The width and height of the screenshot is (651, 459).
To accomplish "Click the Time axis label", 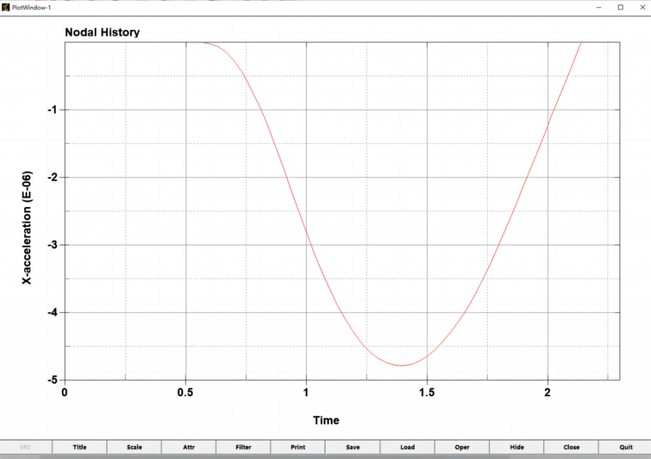I will [x=326, y=420].
